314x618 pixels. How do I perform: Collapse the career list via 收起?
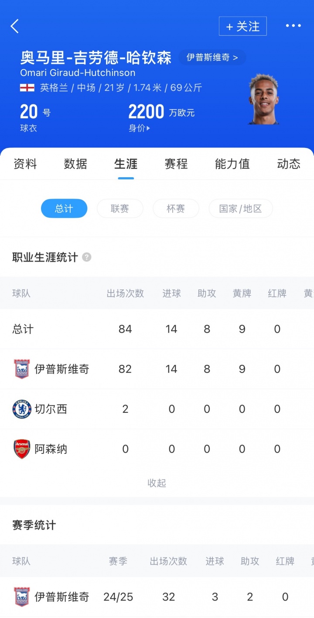157,483
